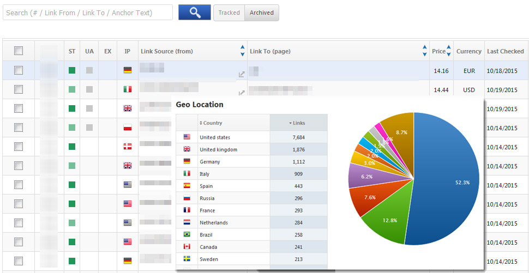Click the Poland flag in IP column
This screenshot has width=529, height=273.
(128, 128)
